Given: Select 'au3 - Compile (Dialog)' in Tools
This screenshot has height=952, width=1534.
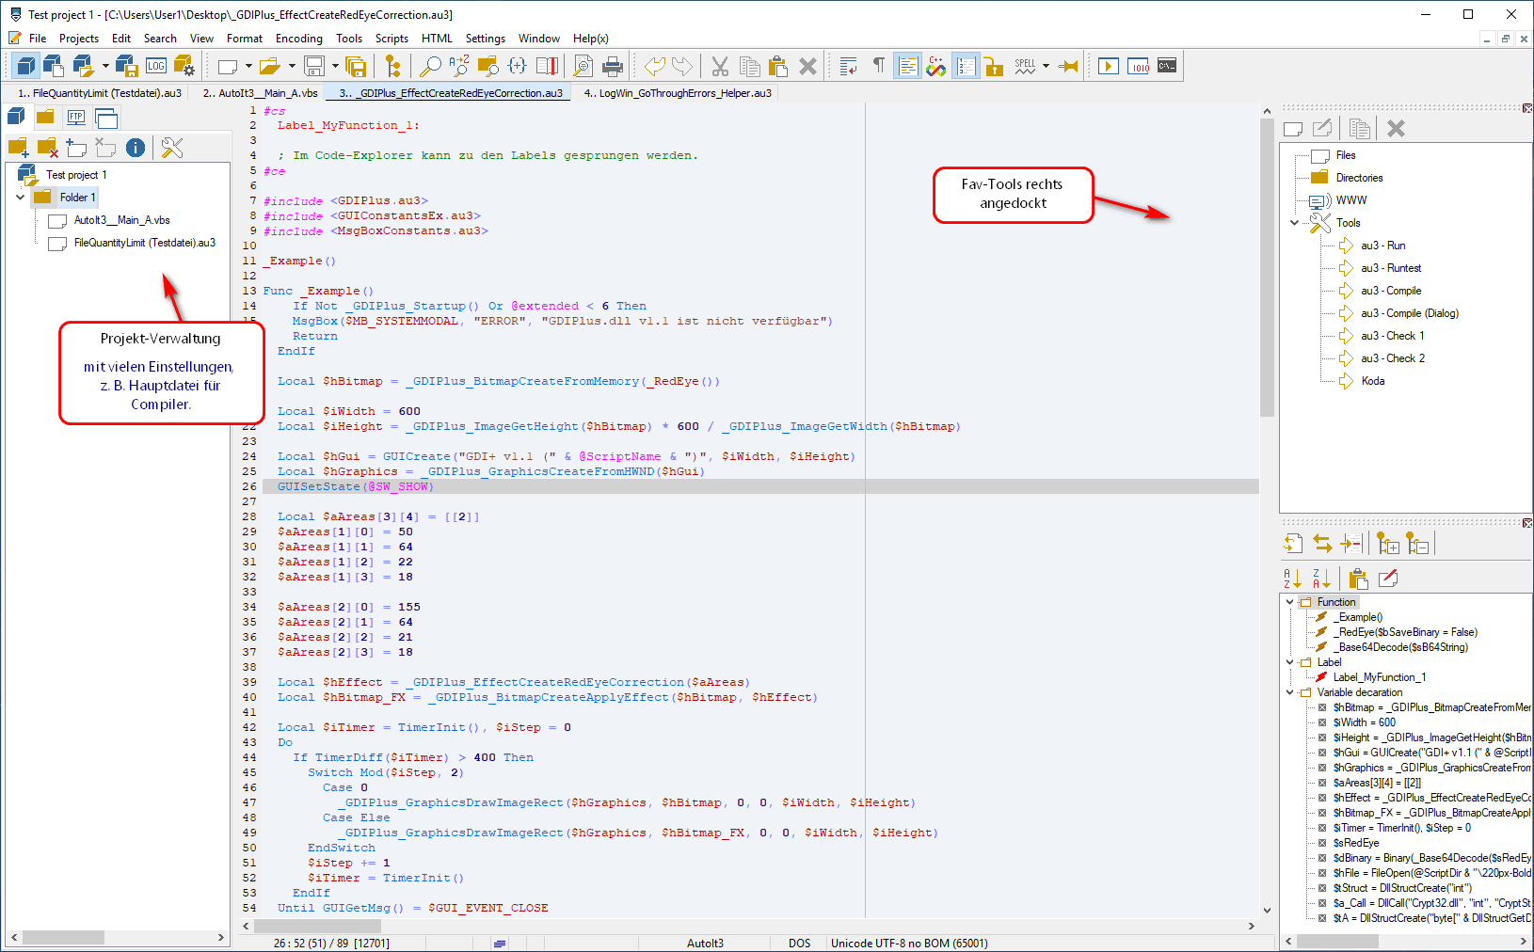Looking at the screenshot, I should (x=1409, y=313).
